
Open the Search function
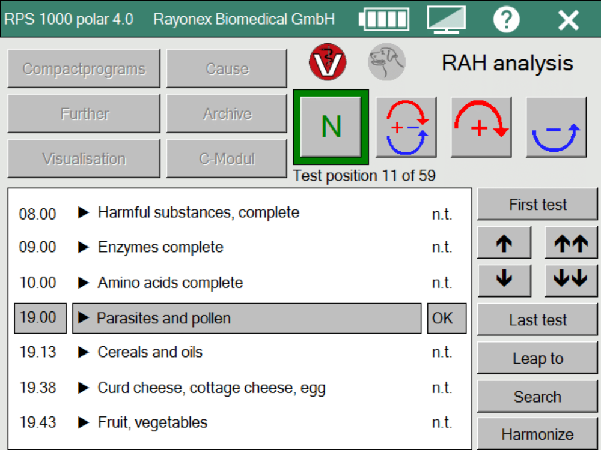point(537,397)
